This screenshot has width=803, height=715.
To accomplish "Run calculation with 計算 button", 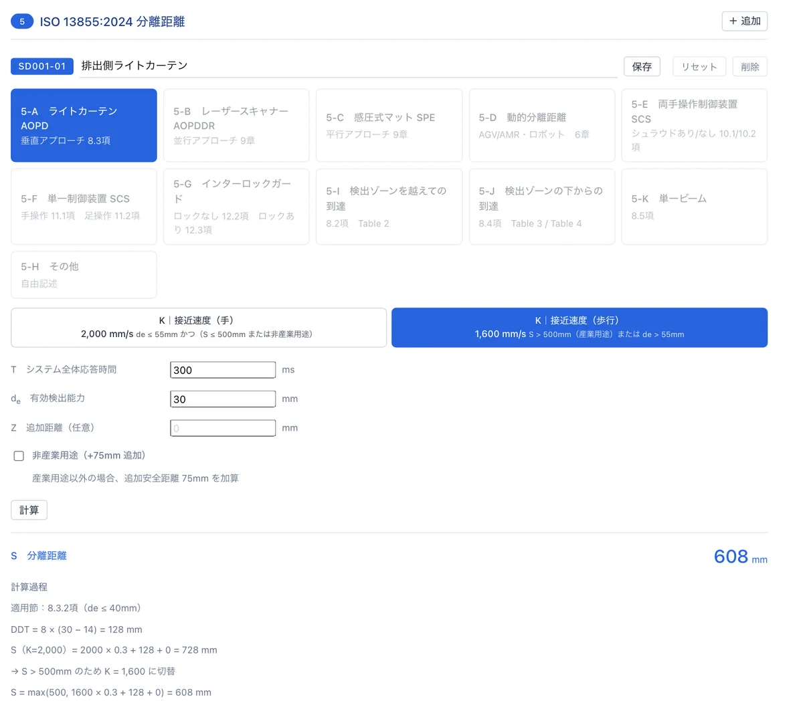I will pyautogui.click(x=29, y=510).
